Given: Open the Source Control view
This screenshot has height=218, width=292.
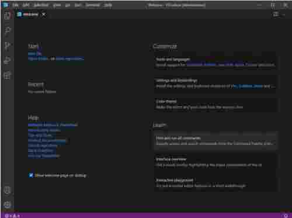Looking at the screenshot, I should pos(7,46).
